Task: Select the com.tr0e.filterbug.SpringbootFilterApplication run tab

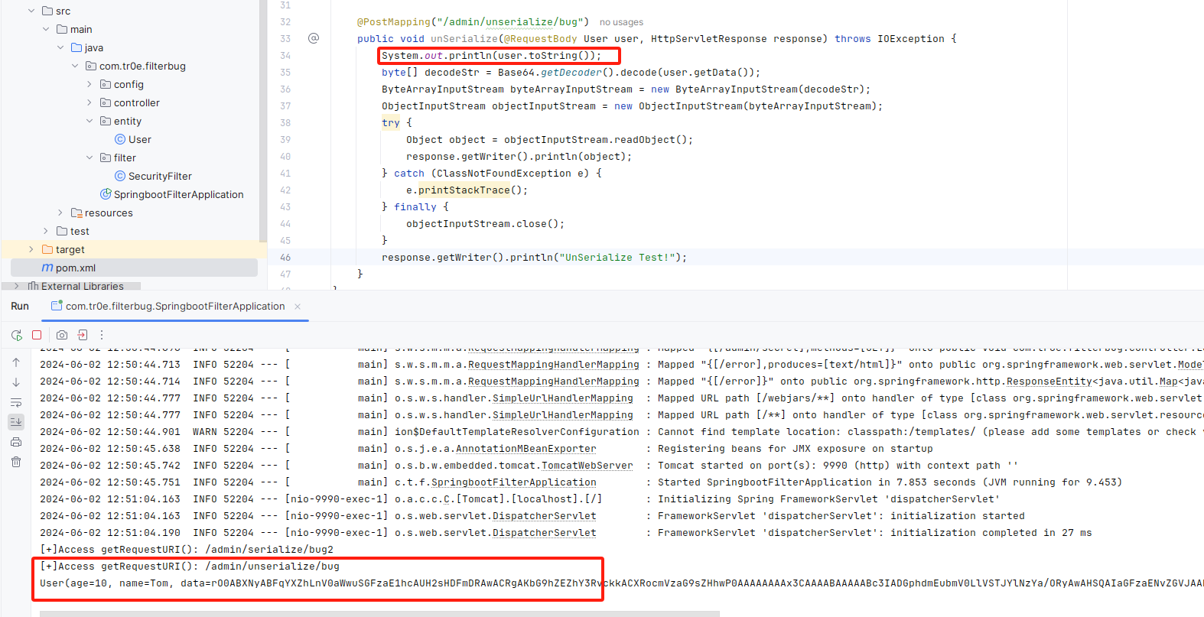Action: coord(175,306)
